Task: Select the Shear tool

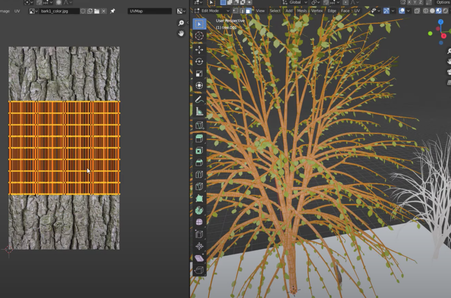Action: point(199,258)
